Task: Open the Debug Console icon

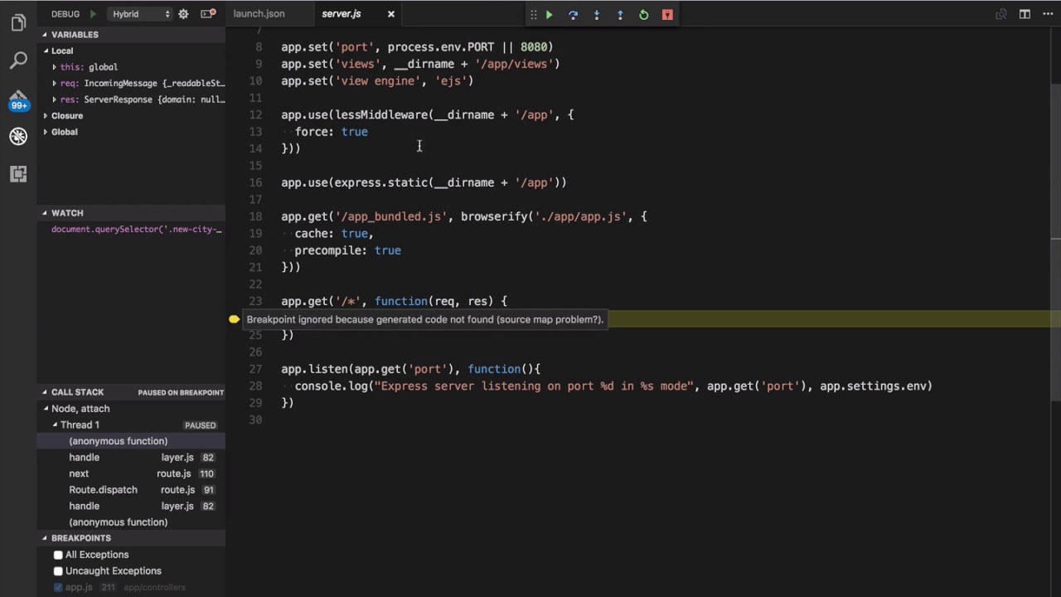Action: coord(207,13)
